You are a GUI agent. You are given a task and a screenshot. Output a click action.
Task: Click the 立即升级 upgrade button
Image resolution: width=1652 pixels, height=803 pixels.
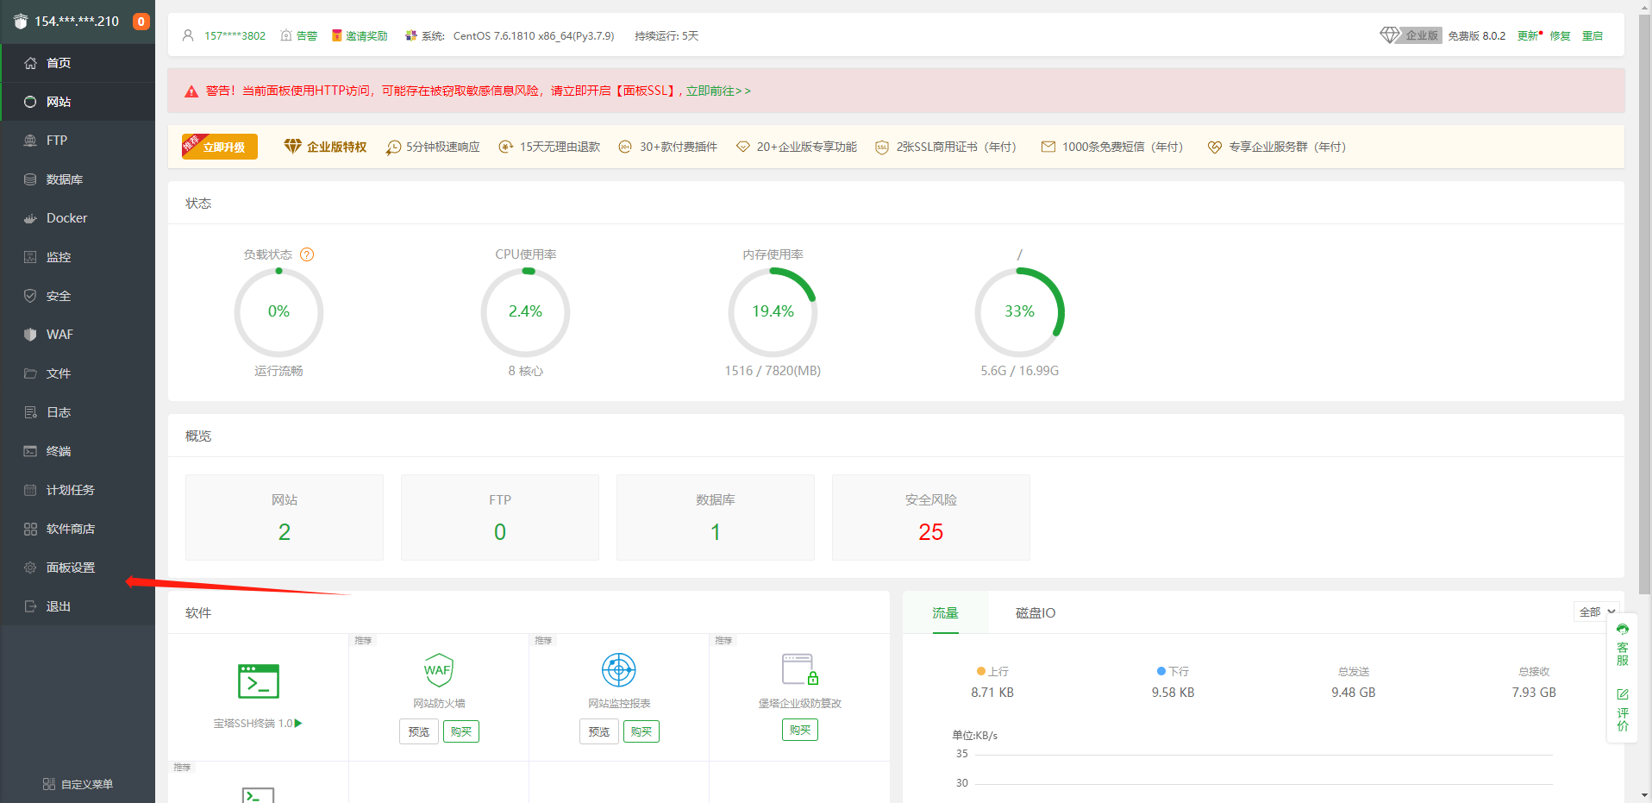pyautogui.click(x=220, y=147)
